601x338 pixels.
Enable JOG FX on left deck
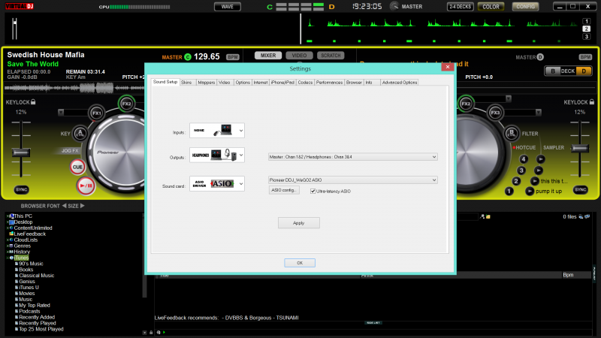pyautogui.click(x=70, y=151)
